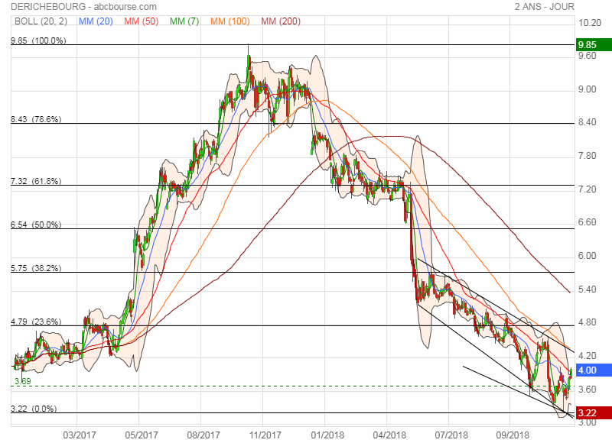The image size is (612, 443).
Task: Click the '4.79 (23.6%)' Fibonacci level label
Action: click(36, 322)
